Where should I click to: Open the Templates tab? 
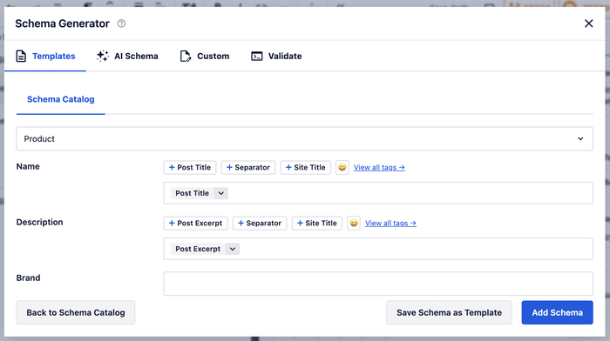tap(45, 56)
